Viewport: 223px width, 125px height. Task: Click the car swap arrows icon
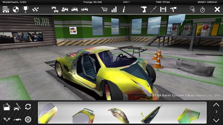[x=84, y=9]
